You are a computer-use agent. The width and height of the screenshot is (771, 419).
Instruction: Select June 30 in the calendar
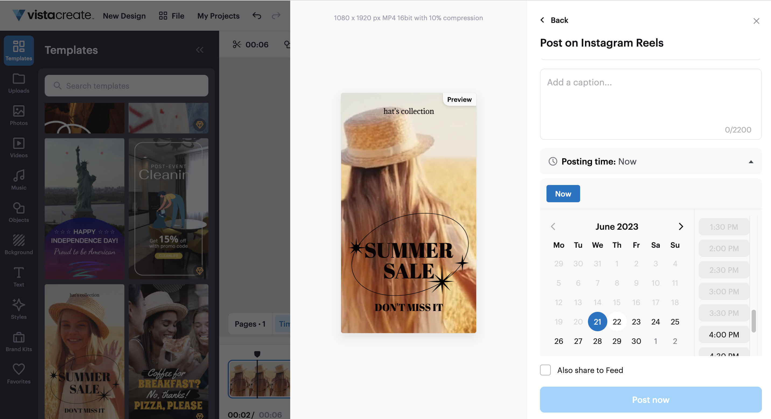click(636, 341)
